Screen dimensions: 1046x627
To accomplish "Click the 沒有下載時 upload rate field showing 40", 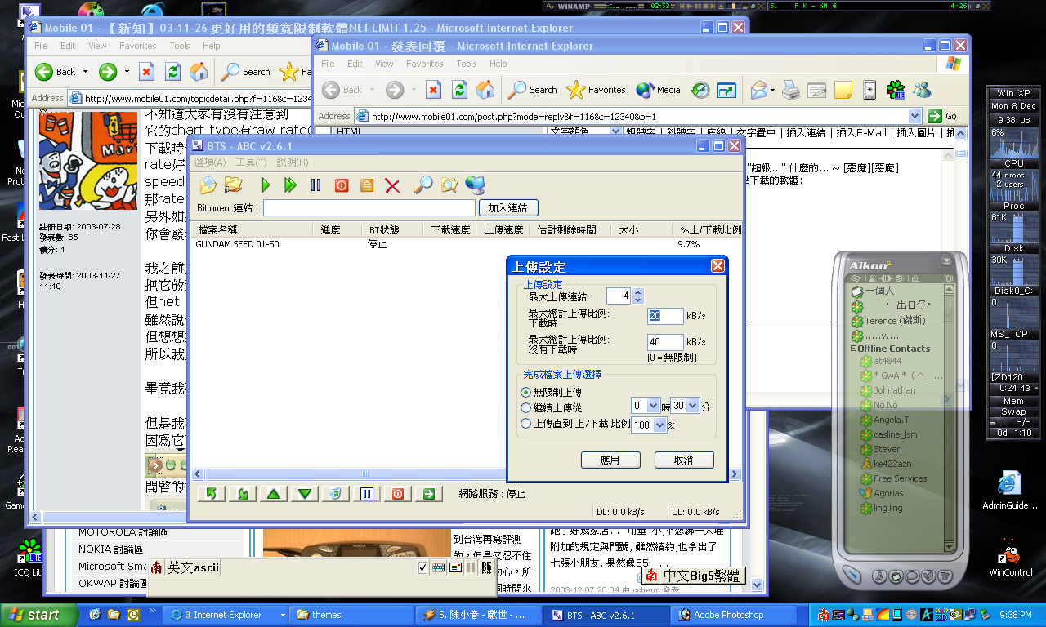I will click(x=665, y=342).
